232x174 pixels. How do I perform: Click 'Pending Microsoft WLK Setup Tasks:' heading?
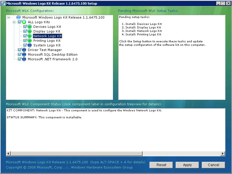pos(148,11)
